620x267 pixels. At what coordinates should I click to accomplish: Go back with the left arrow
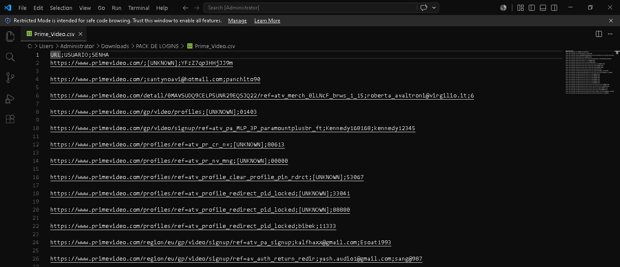(x=185, y=8)
